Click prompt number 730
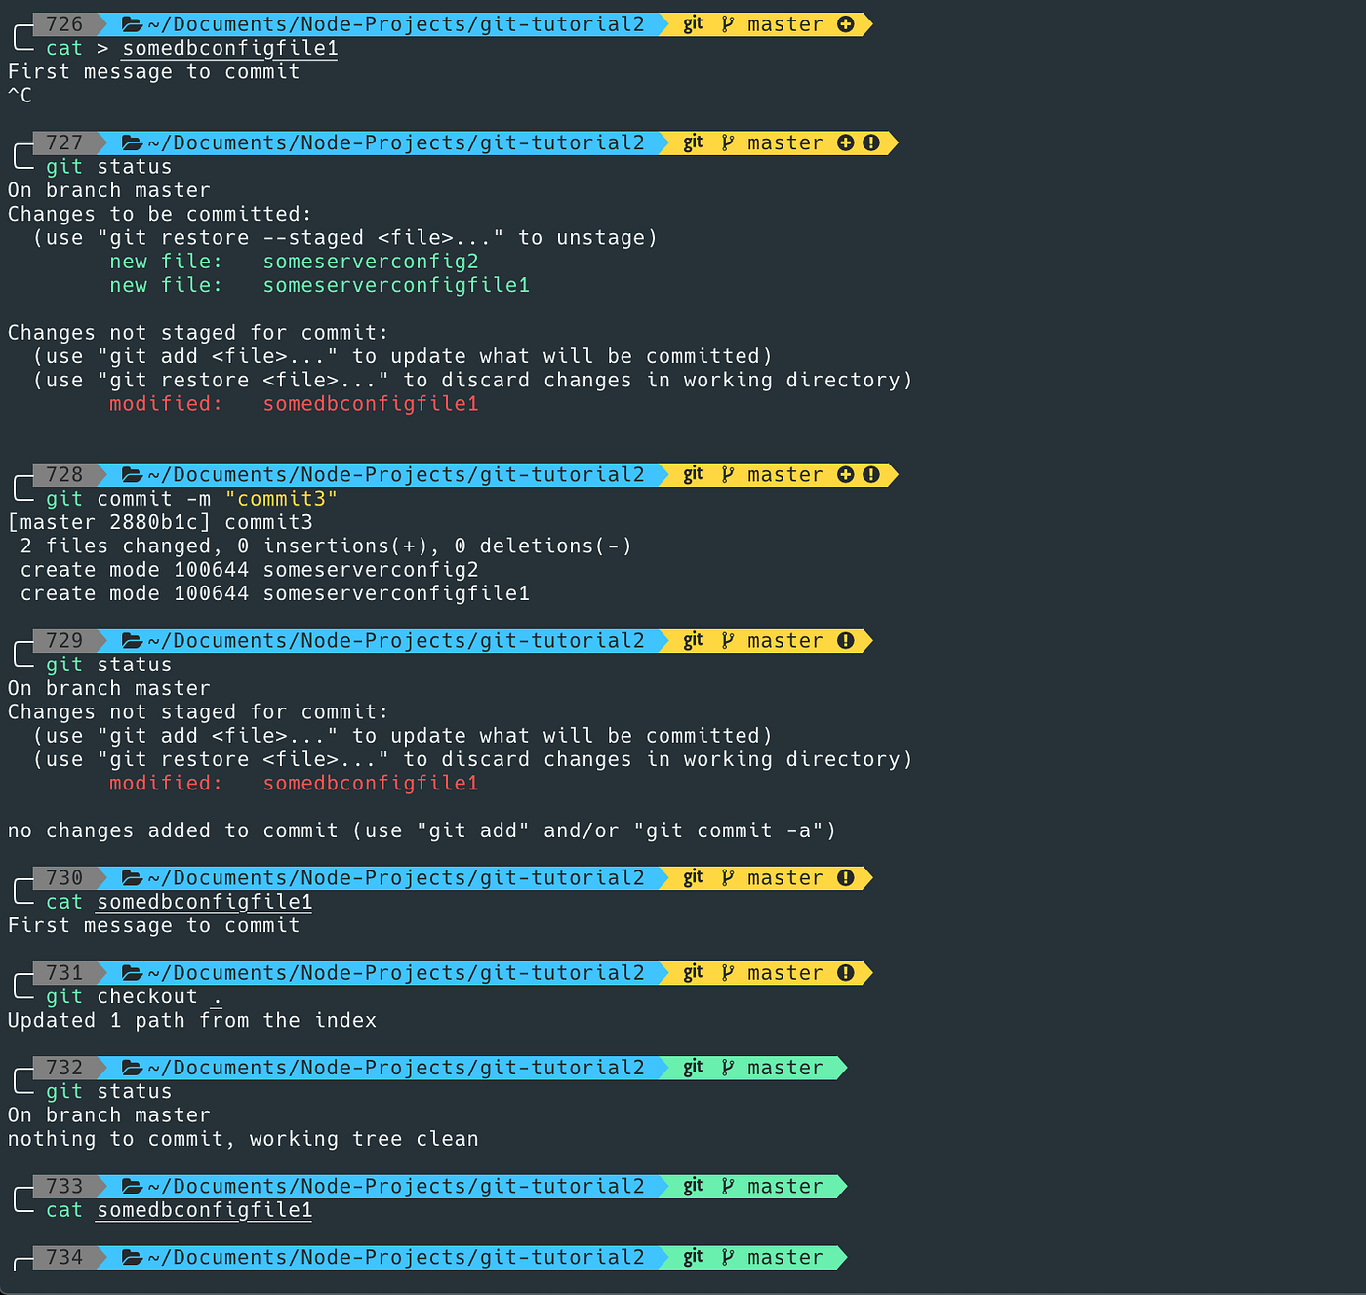The image size is (1366, 1295). [64, 878]
